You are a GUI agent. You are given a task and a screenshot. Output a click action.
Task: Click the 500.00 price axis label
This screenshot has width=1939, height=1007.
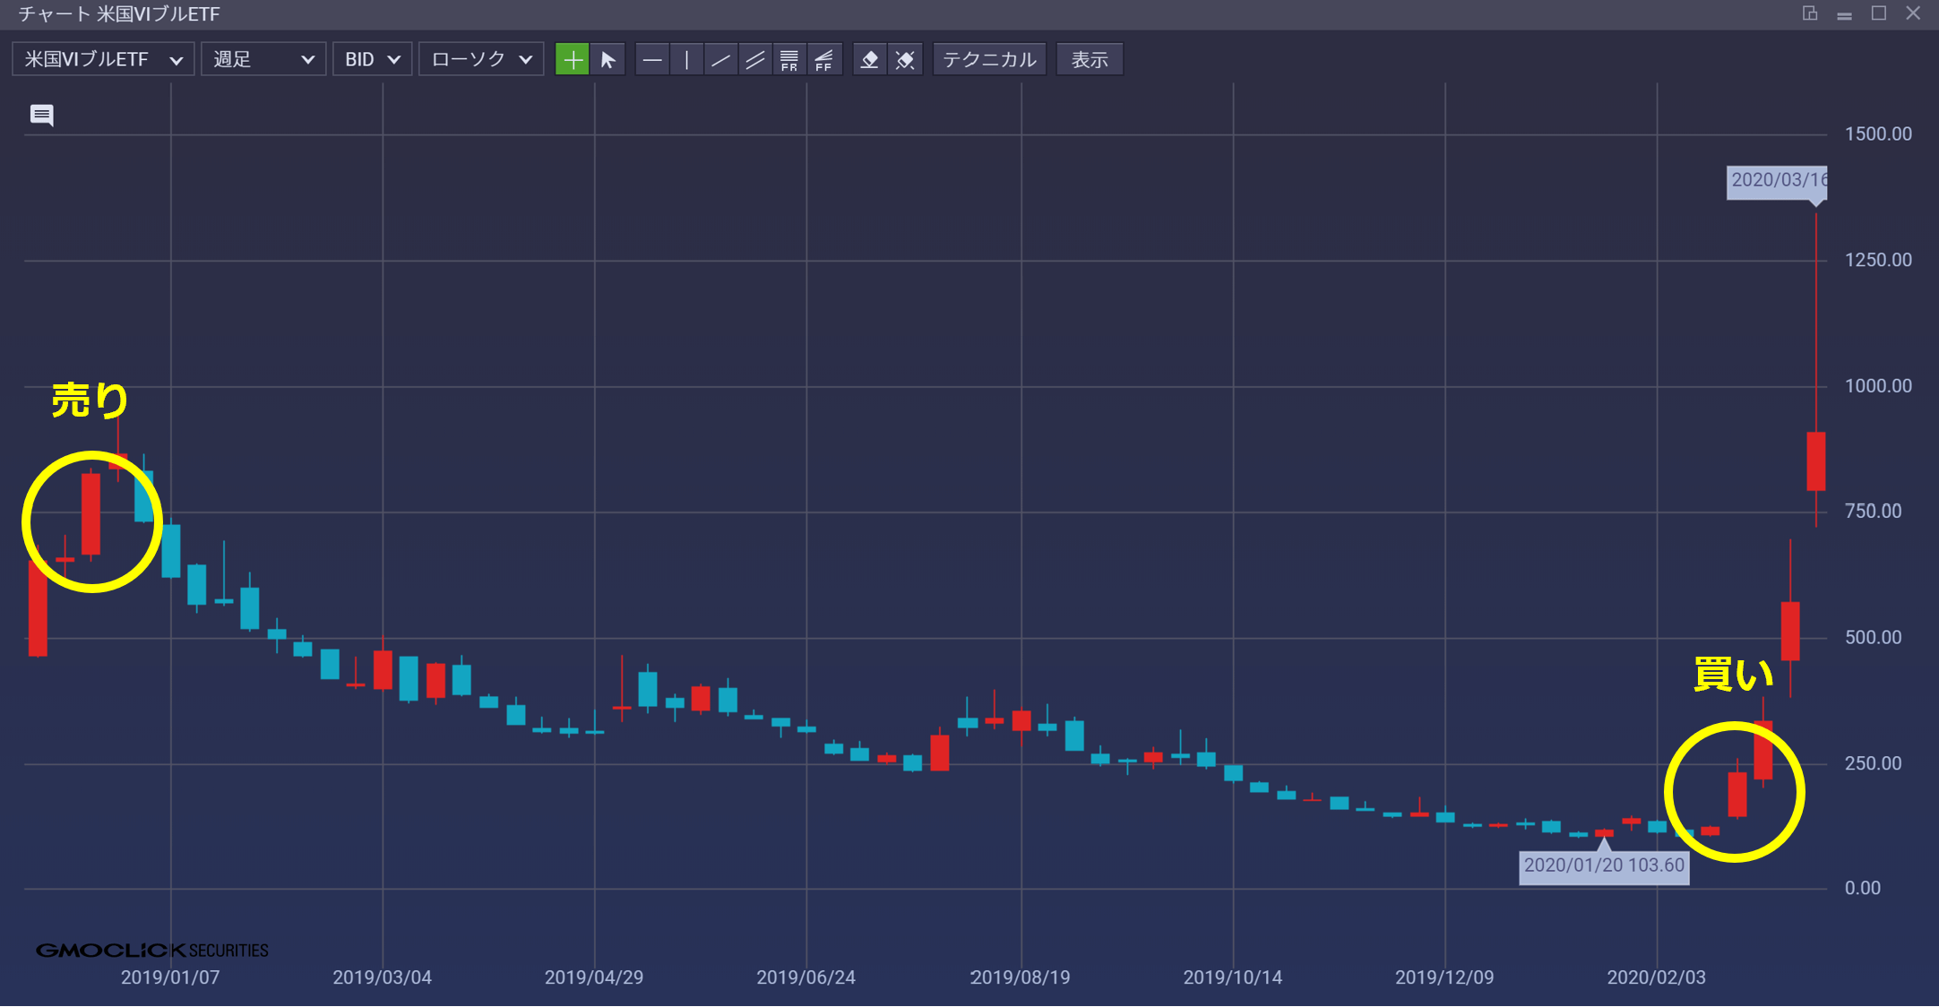tap(1873, 638)
